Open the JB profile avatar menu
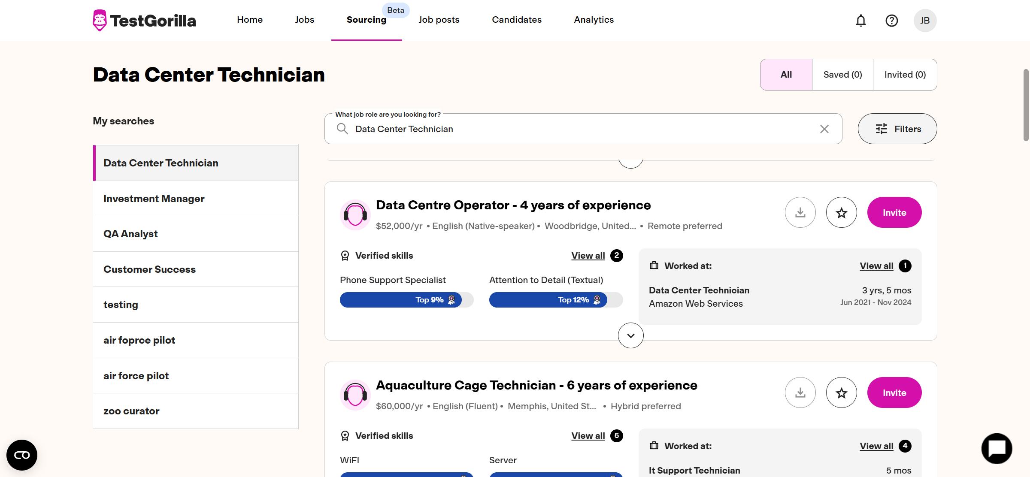Image resolution: width=1030 pixels, height=477 pixels. [x=926, y=20]
